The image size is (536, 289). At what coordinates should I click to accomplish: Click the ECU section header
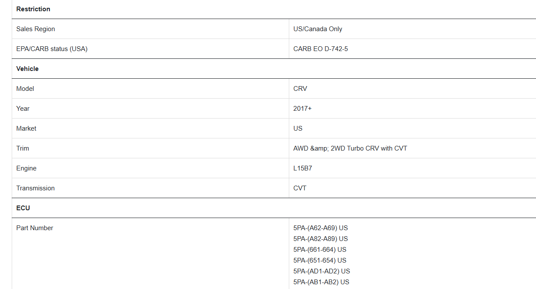coord(23,208)
